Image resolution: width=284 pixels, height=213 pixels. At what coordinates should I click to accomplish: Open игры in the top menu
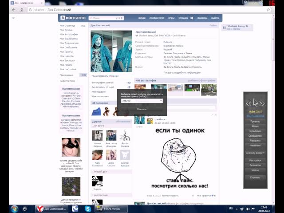click(x=171, y=18)
